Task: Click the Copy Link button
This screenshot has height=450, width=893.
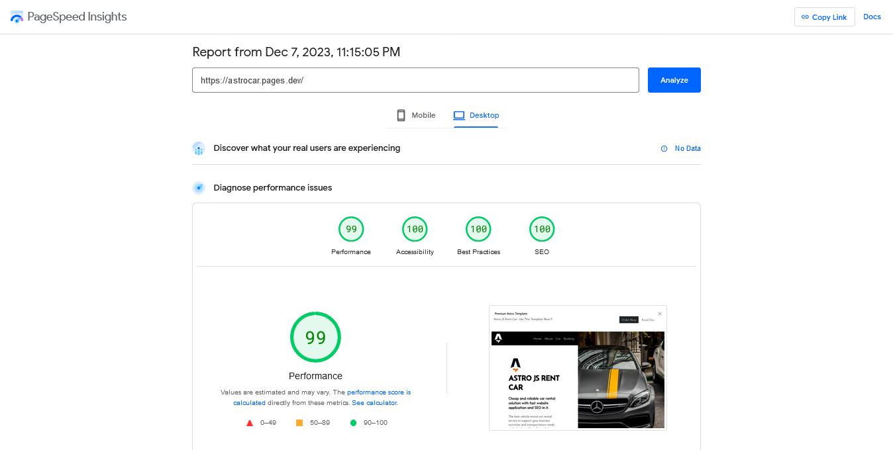Action: pos(825,17)
